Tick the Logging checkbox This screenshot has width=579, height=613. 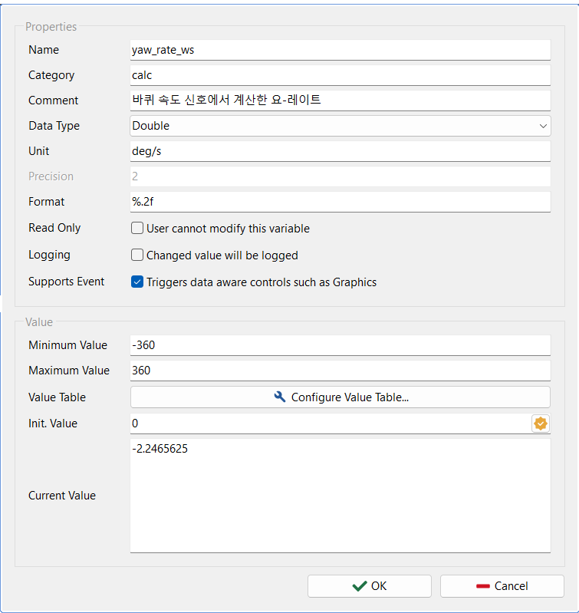137,255
